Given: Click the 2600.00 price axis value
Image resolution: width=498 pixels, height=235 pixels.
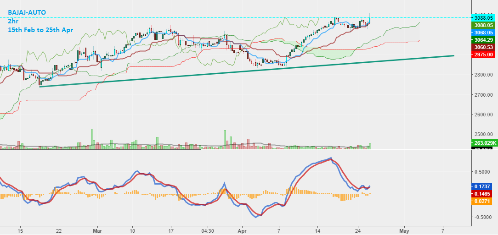Looking at the screenshot, I should tap(484, 115).
